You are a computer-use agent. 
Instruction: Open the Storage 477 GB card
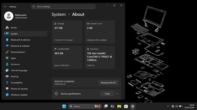coord(67,32)
